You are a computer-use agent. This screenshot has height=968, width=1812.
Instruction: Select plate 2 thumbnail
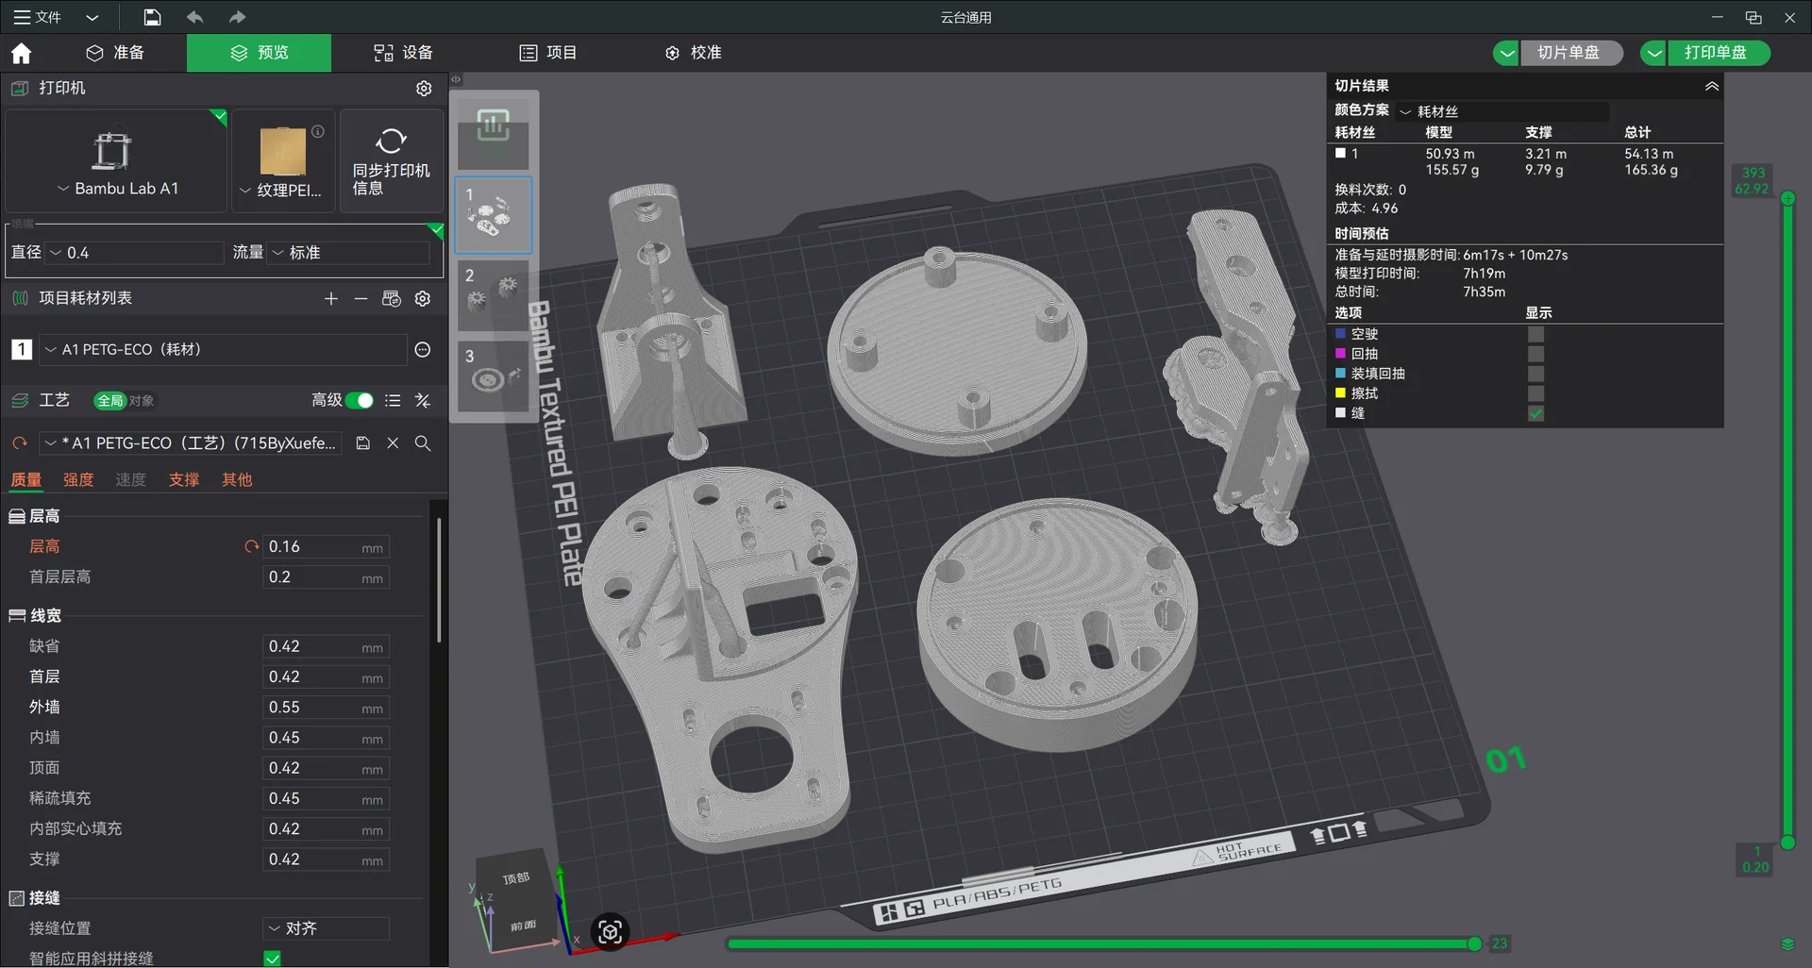[494, 294]
